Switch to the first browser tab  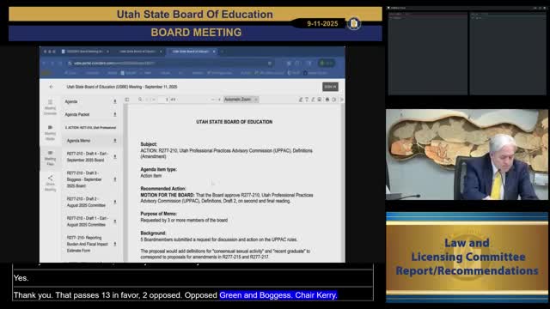coord(84,51)
